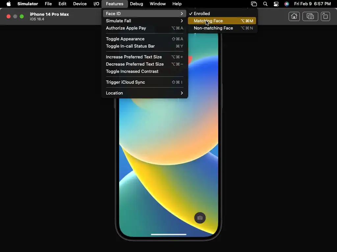Click the iPhone 14 Pro Max window title
The height and width of the screenshot is (252, 337).
(49, 14)
